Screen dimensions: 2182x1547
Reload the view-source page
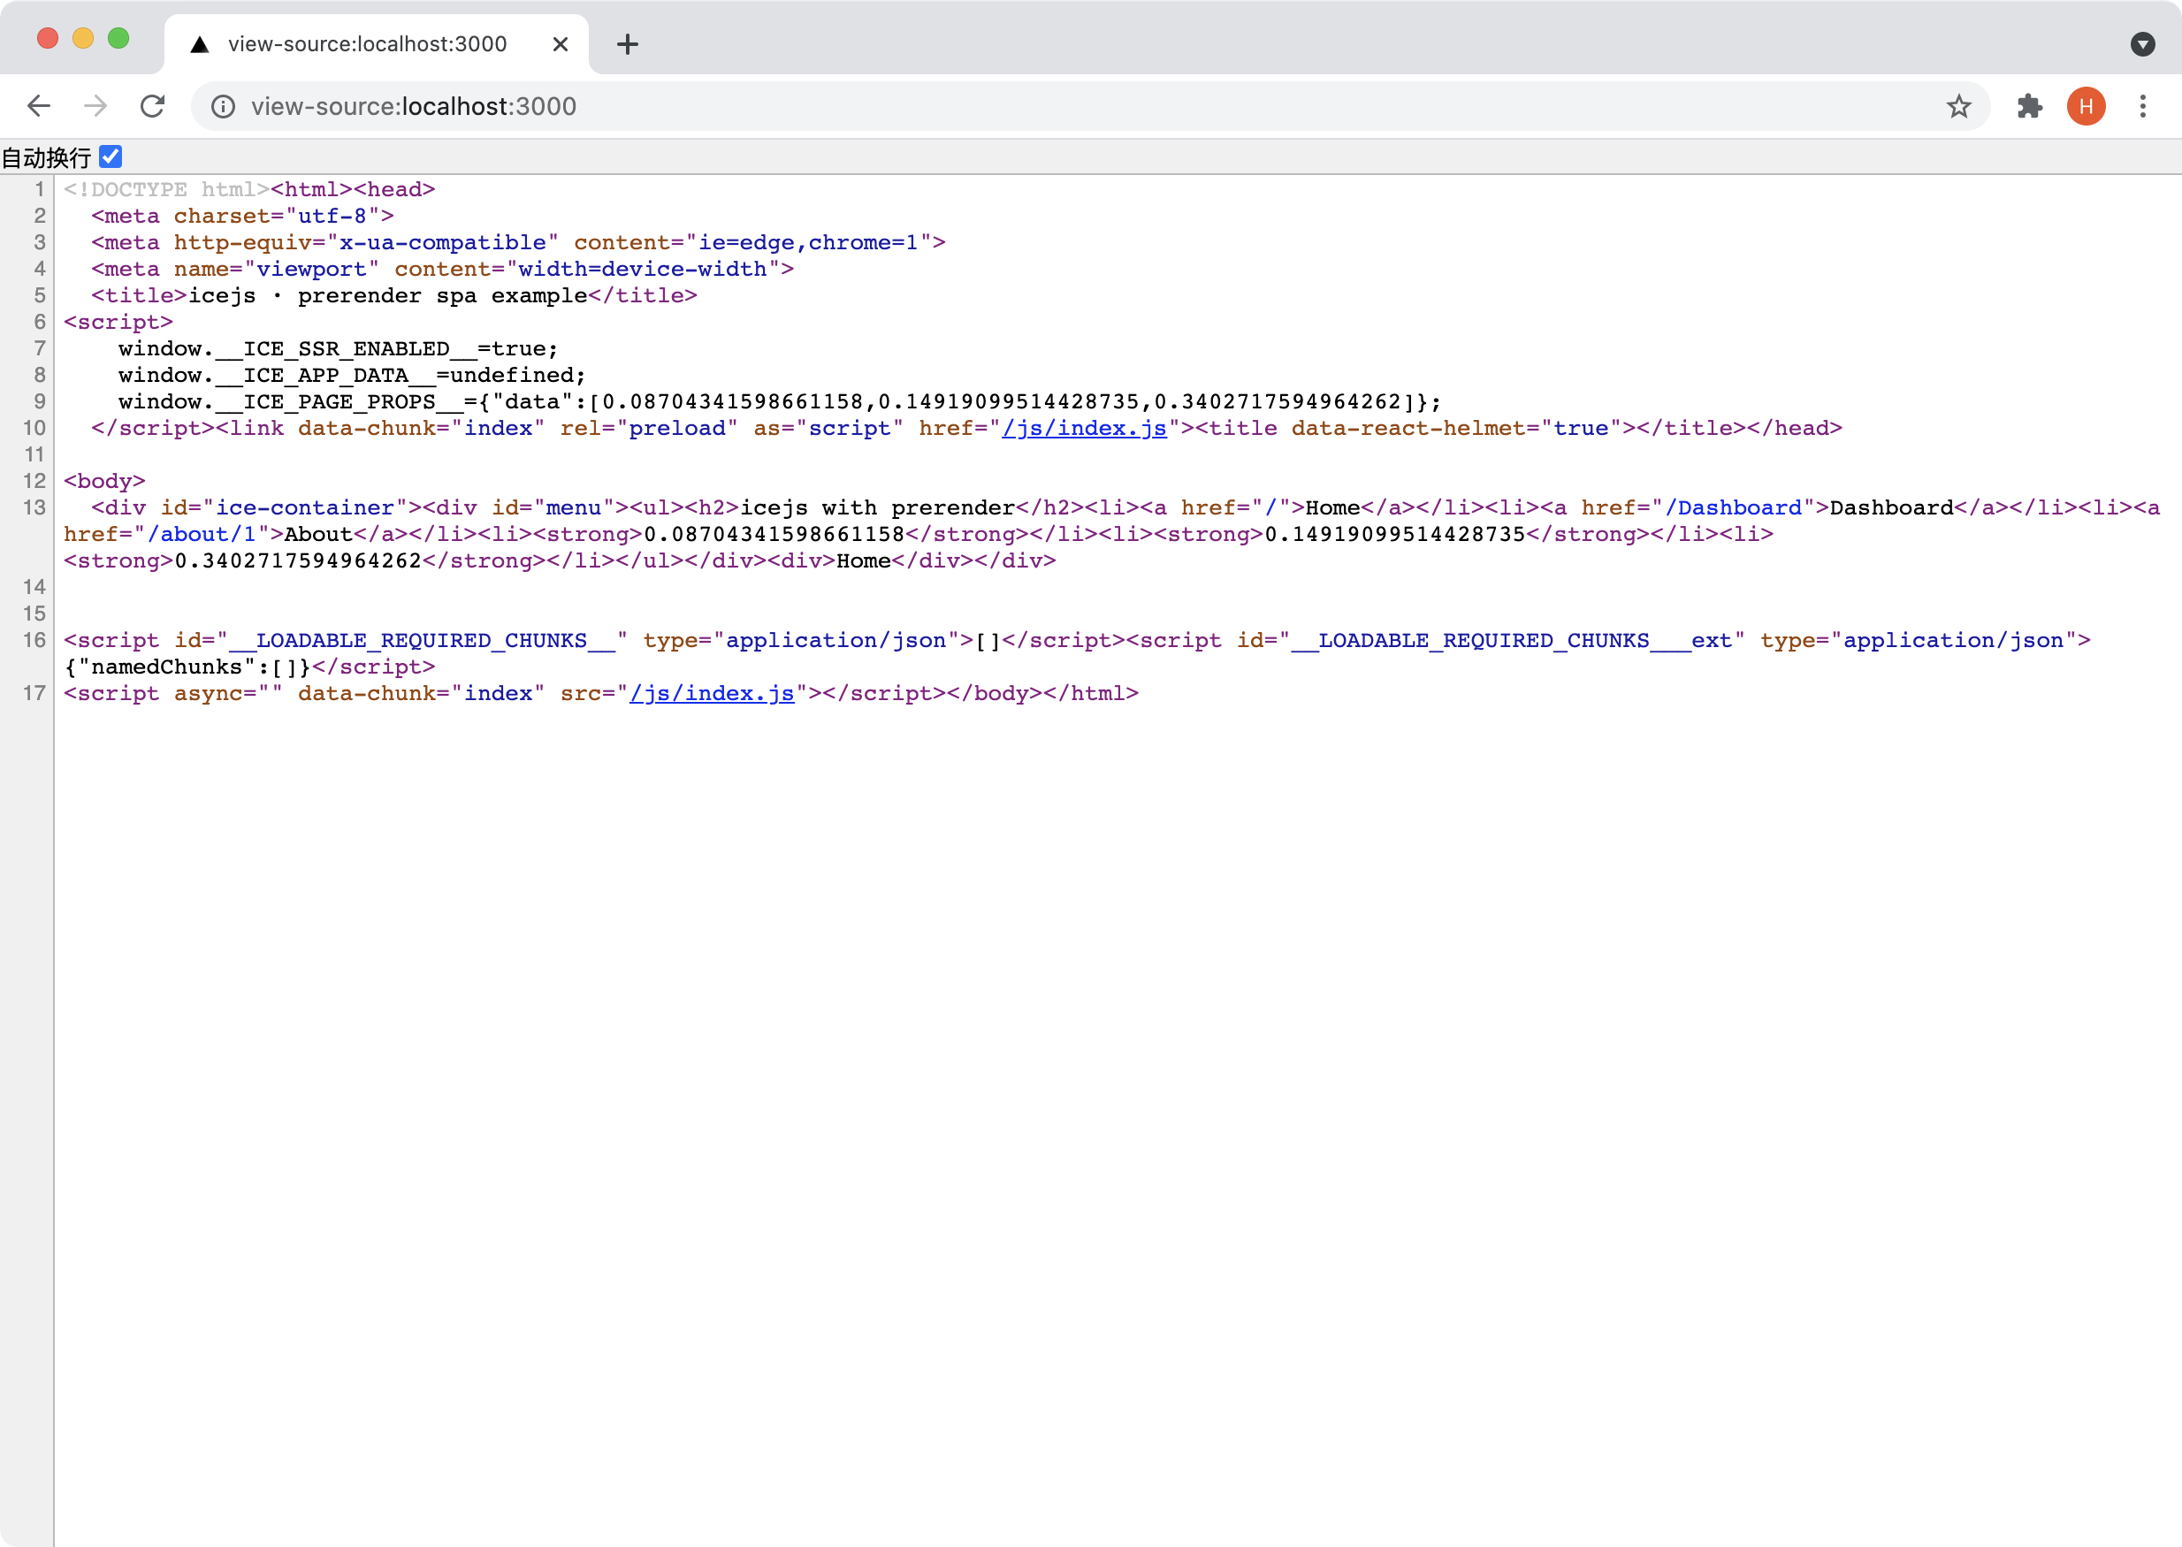pos(152,106)
